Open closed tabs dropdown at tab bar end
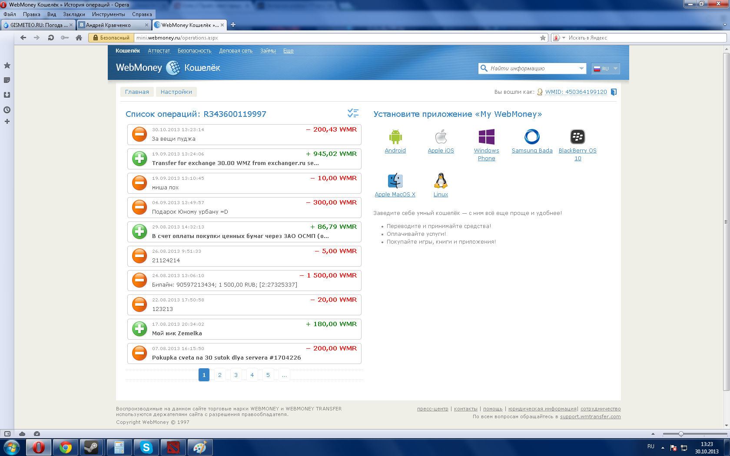The width and height of the screenshot is (730, 456). tap(724, 25)
